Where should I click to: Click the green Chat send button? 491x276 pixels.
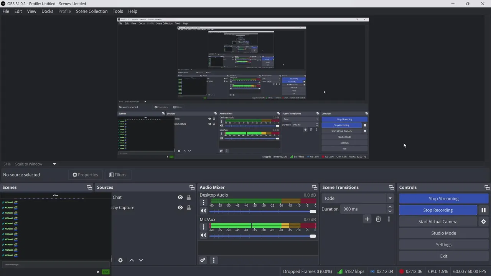pos(105,272)
